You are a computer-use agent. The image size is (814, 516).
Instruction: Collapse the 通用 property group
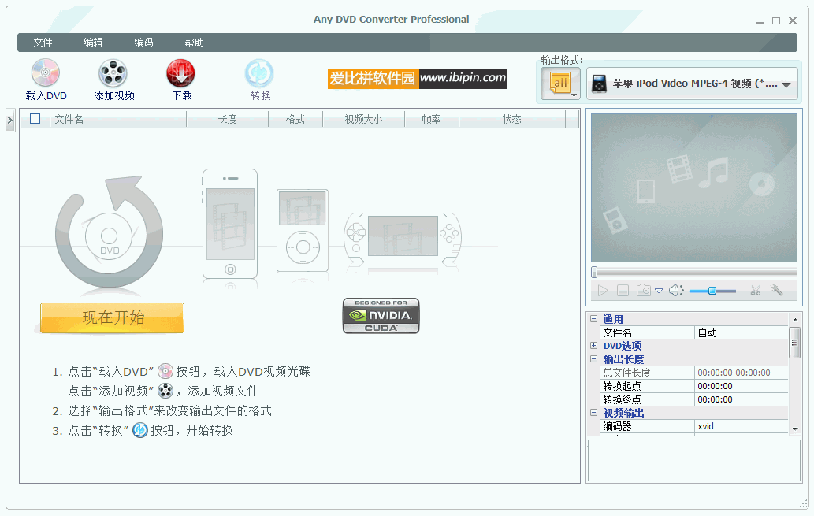tap(594, 319)
